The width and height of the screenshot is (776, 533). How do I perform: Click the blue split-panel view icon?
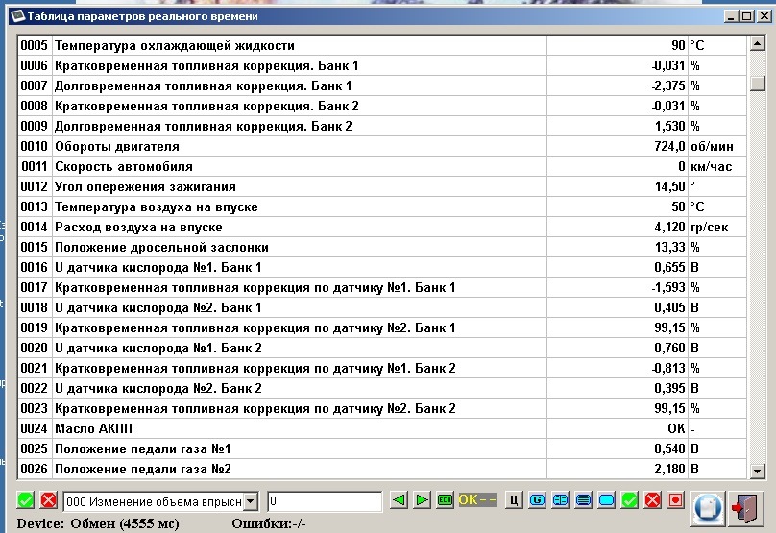[561, 500]
